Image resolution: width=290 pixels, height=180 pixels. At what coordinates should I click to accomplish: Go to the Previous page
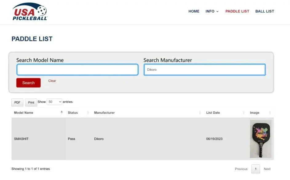pyautogui.click(x=241, y=169)
